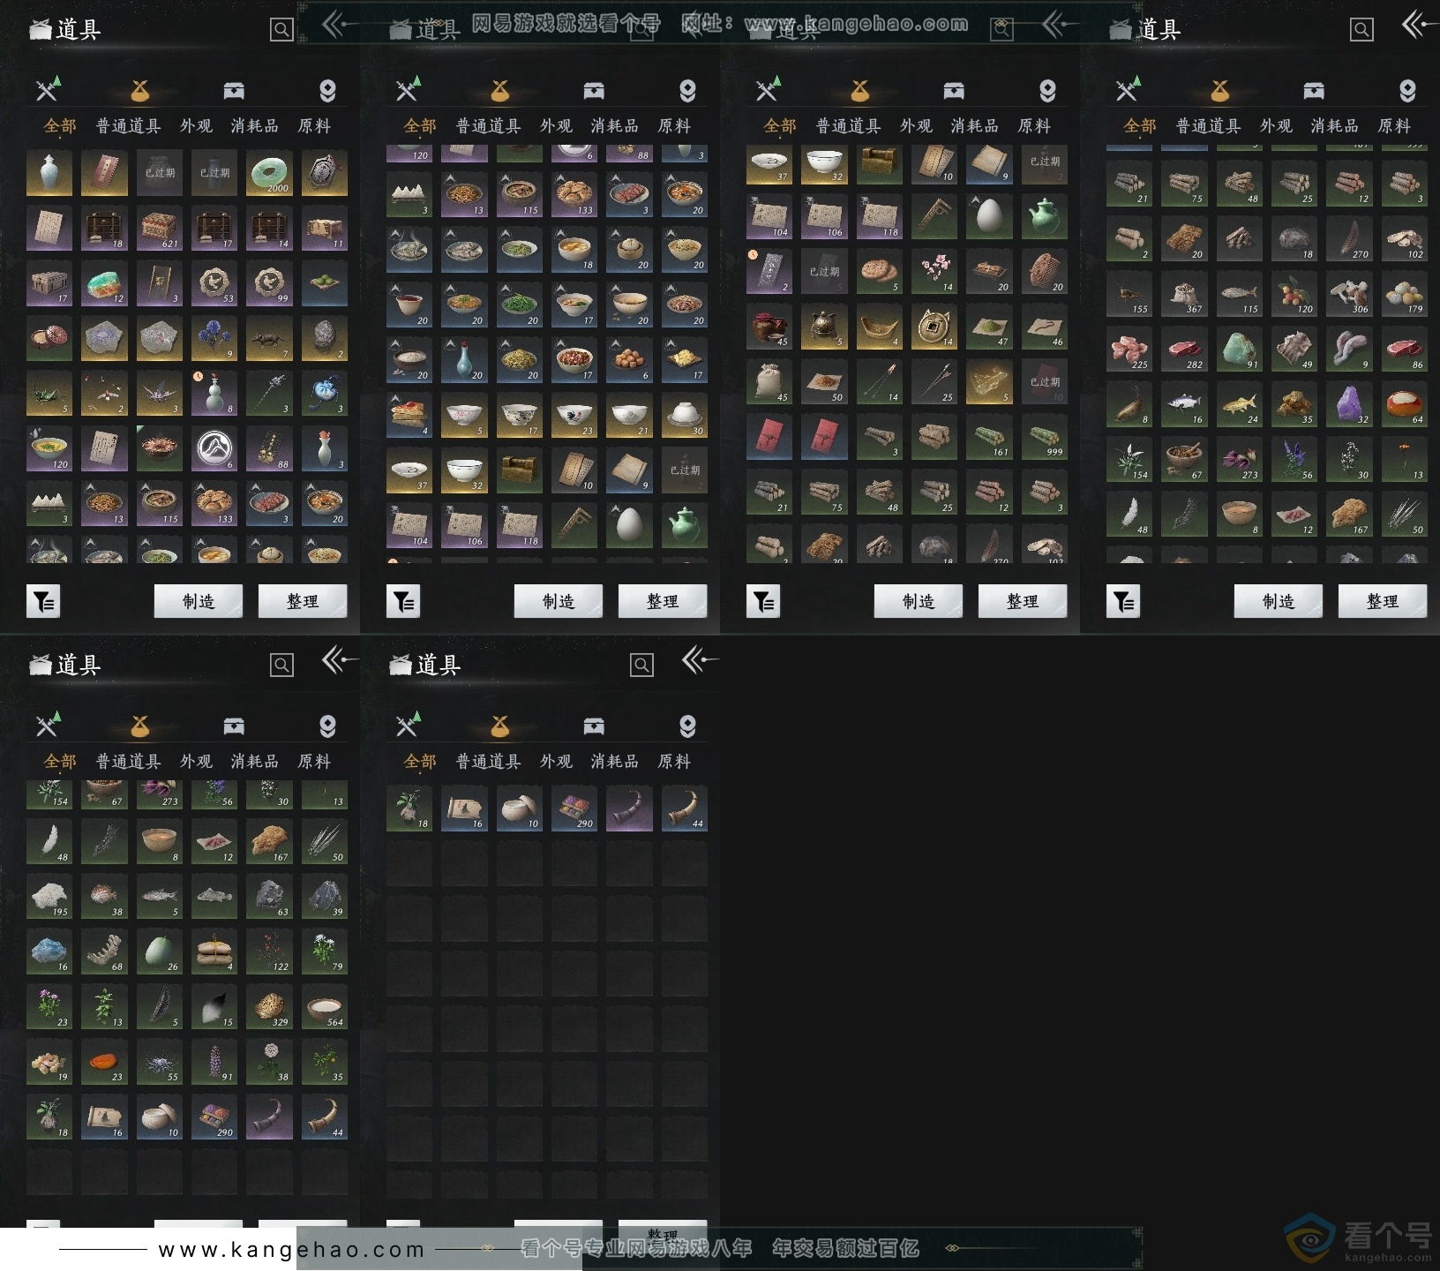Switch to 原料 tab in bottom-left panel
This screenshot has height=1271, width=1440.
[314, 762]
